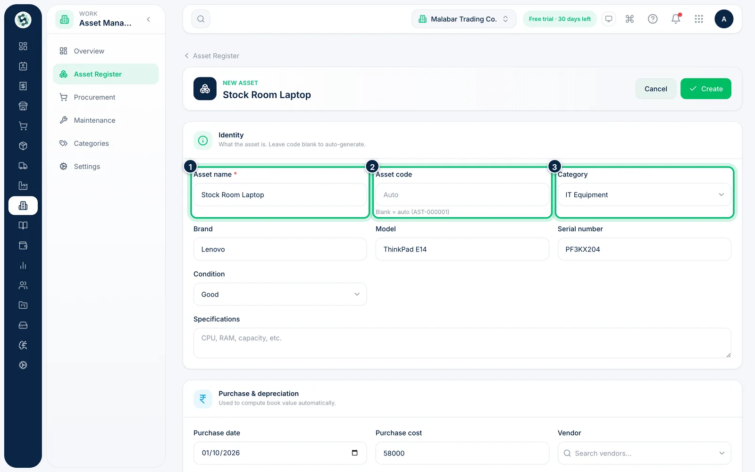This screenshot has height=472, width=755.
Task: Open the apps grid launcher icon
Action: point(699,19)
